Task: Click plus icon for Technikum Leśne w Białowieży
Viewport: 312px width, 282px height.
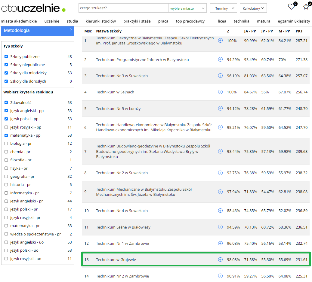Action: tap(220, 227)
